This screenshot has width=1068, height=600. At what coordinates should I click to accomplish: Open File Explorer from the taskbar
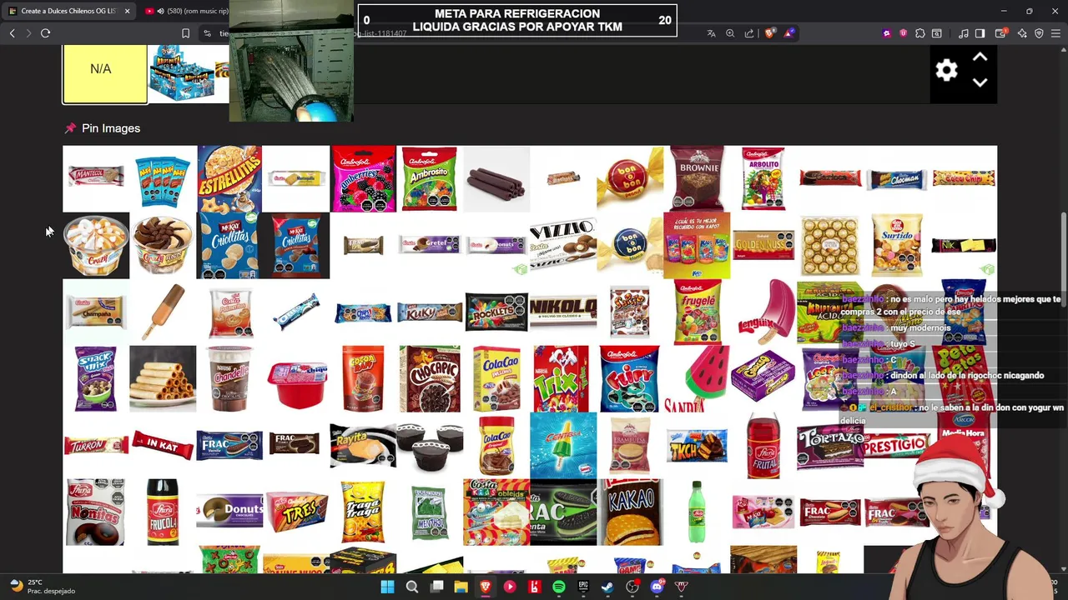coord(461,587)
